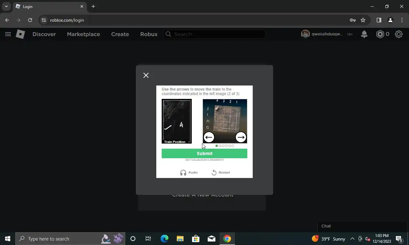Go back in the browser
The image size is (409, 245).
click(x=7, y=20)
